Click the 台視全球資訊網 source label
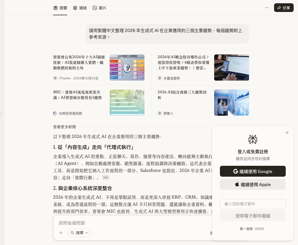The height and width of the screenshot is (245, 298). 70,114
